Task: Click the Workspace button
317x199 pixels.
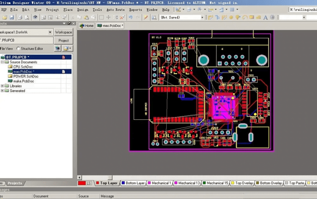Action: click(64, 33)
